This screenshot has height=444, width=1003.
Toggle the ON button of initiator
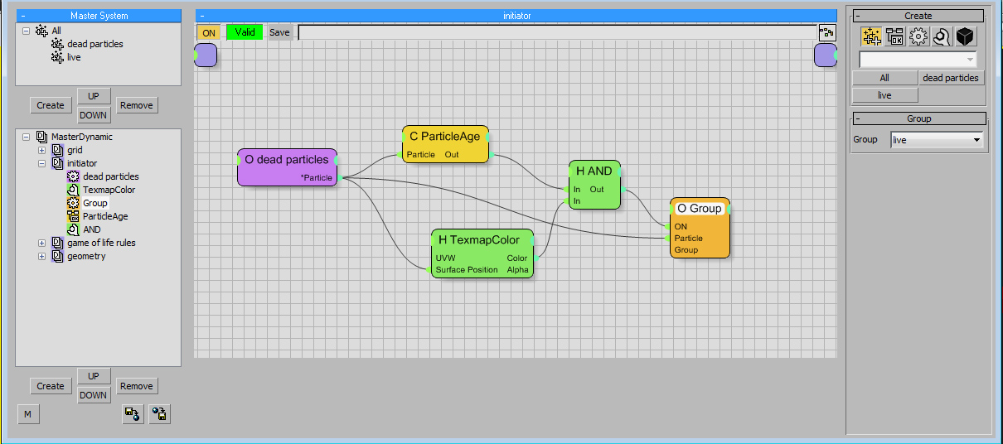tap(209, 32)
